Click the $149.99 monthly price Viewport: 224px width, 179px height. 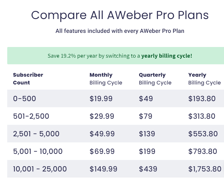coord(104,169)
